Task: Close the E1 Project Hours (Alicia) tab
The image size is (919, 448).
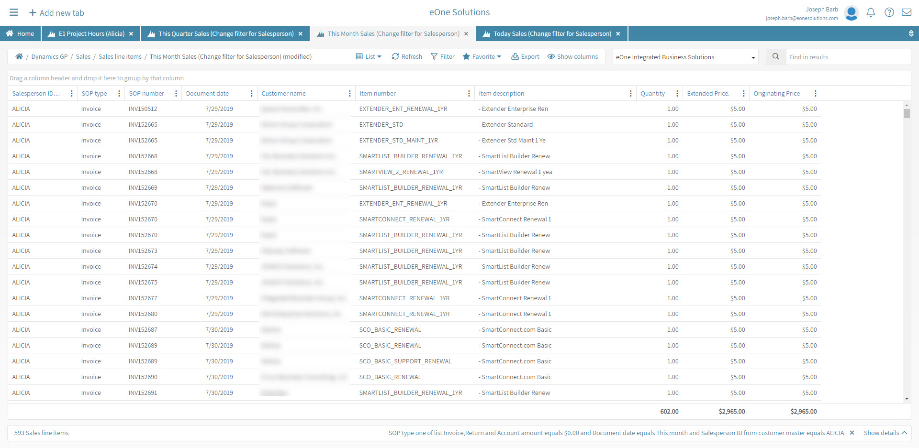Action: tap(131, 34)
